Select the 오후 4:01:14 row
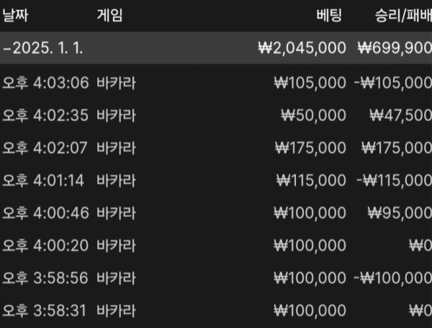Image resolution: width=432 pixels, height=328 pixels. pos(216,180)
